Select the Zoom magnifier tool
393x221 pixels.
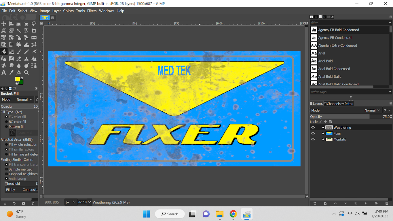tap(26, 73)
